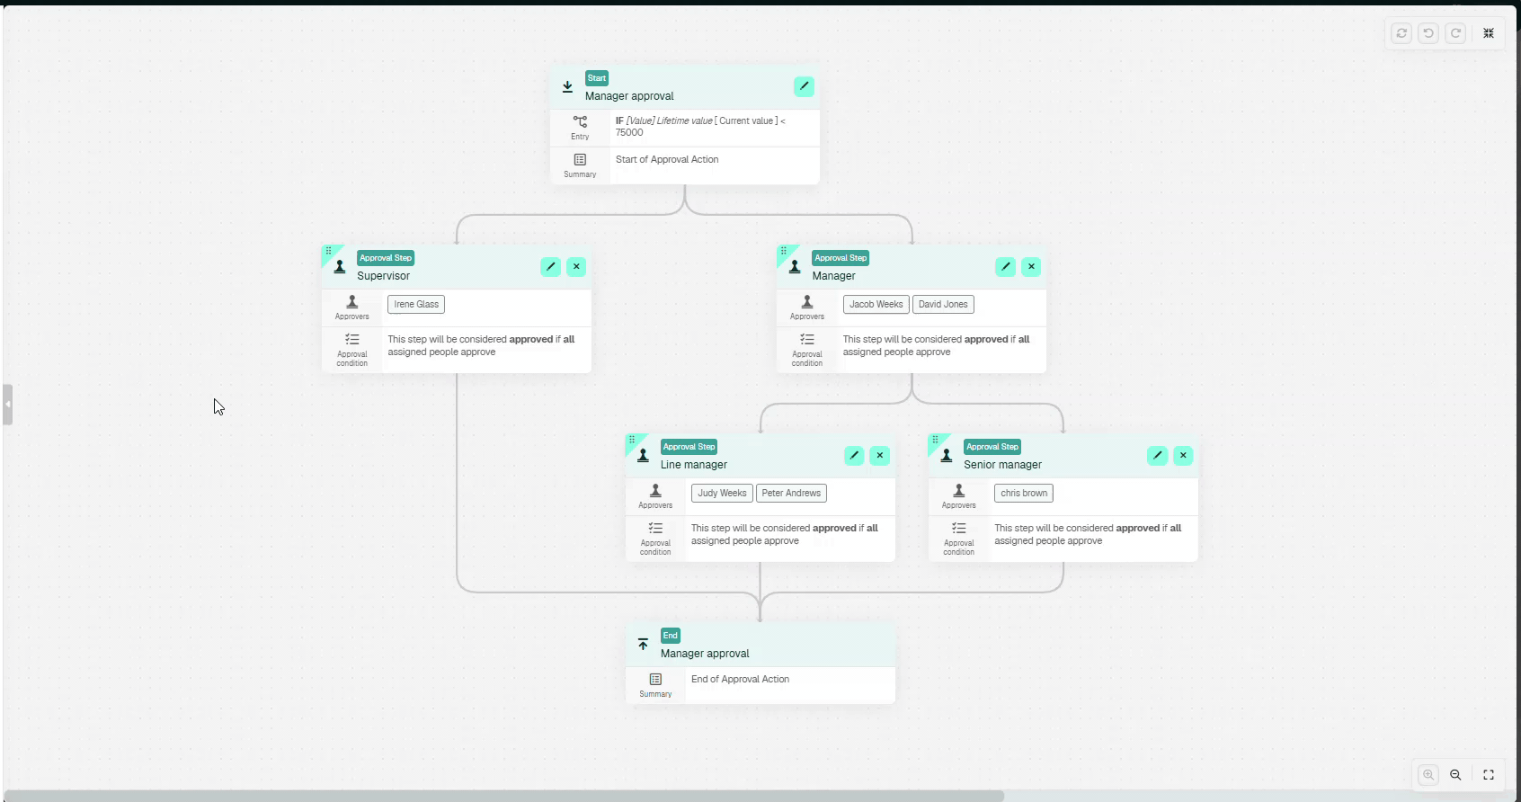The width and height of the screenshot is (1521, 802).
Task: Click the 'End of Approval Action' text
Action: point(740,679)
